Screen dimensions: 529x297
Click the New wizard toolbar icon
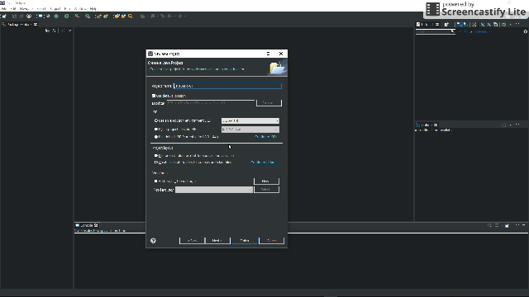point(3,16)
